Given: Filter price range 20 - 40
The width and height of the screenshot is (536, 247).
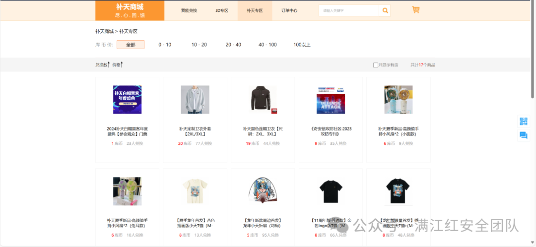Looking at the screenshot, I should pos(233,45).
